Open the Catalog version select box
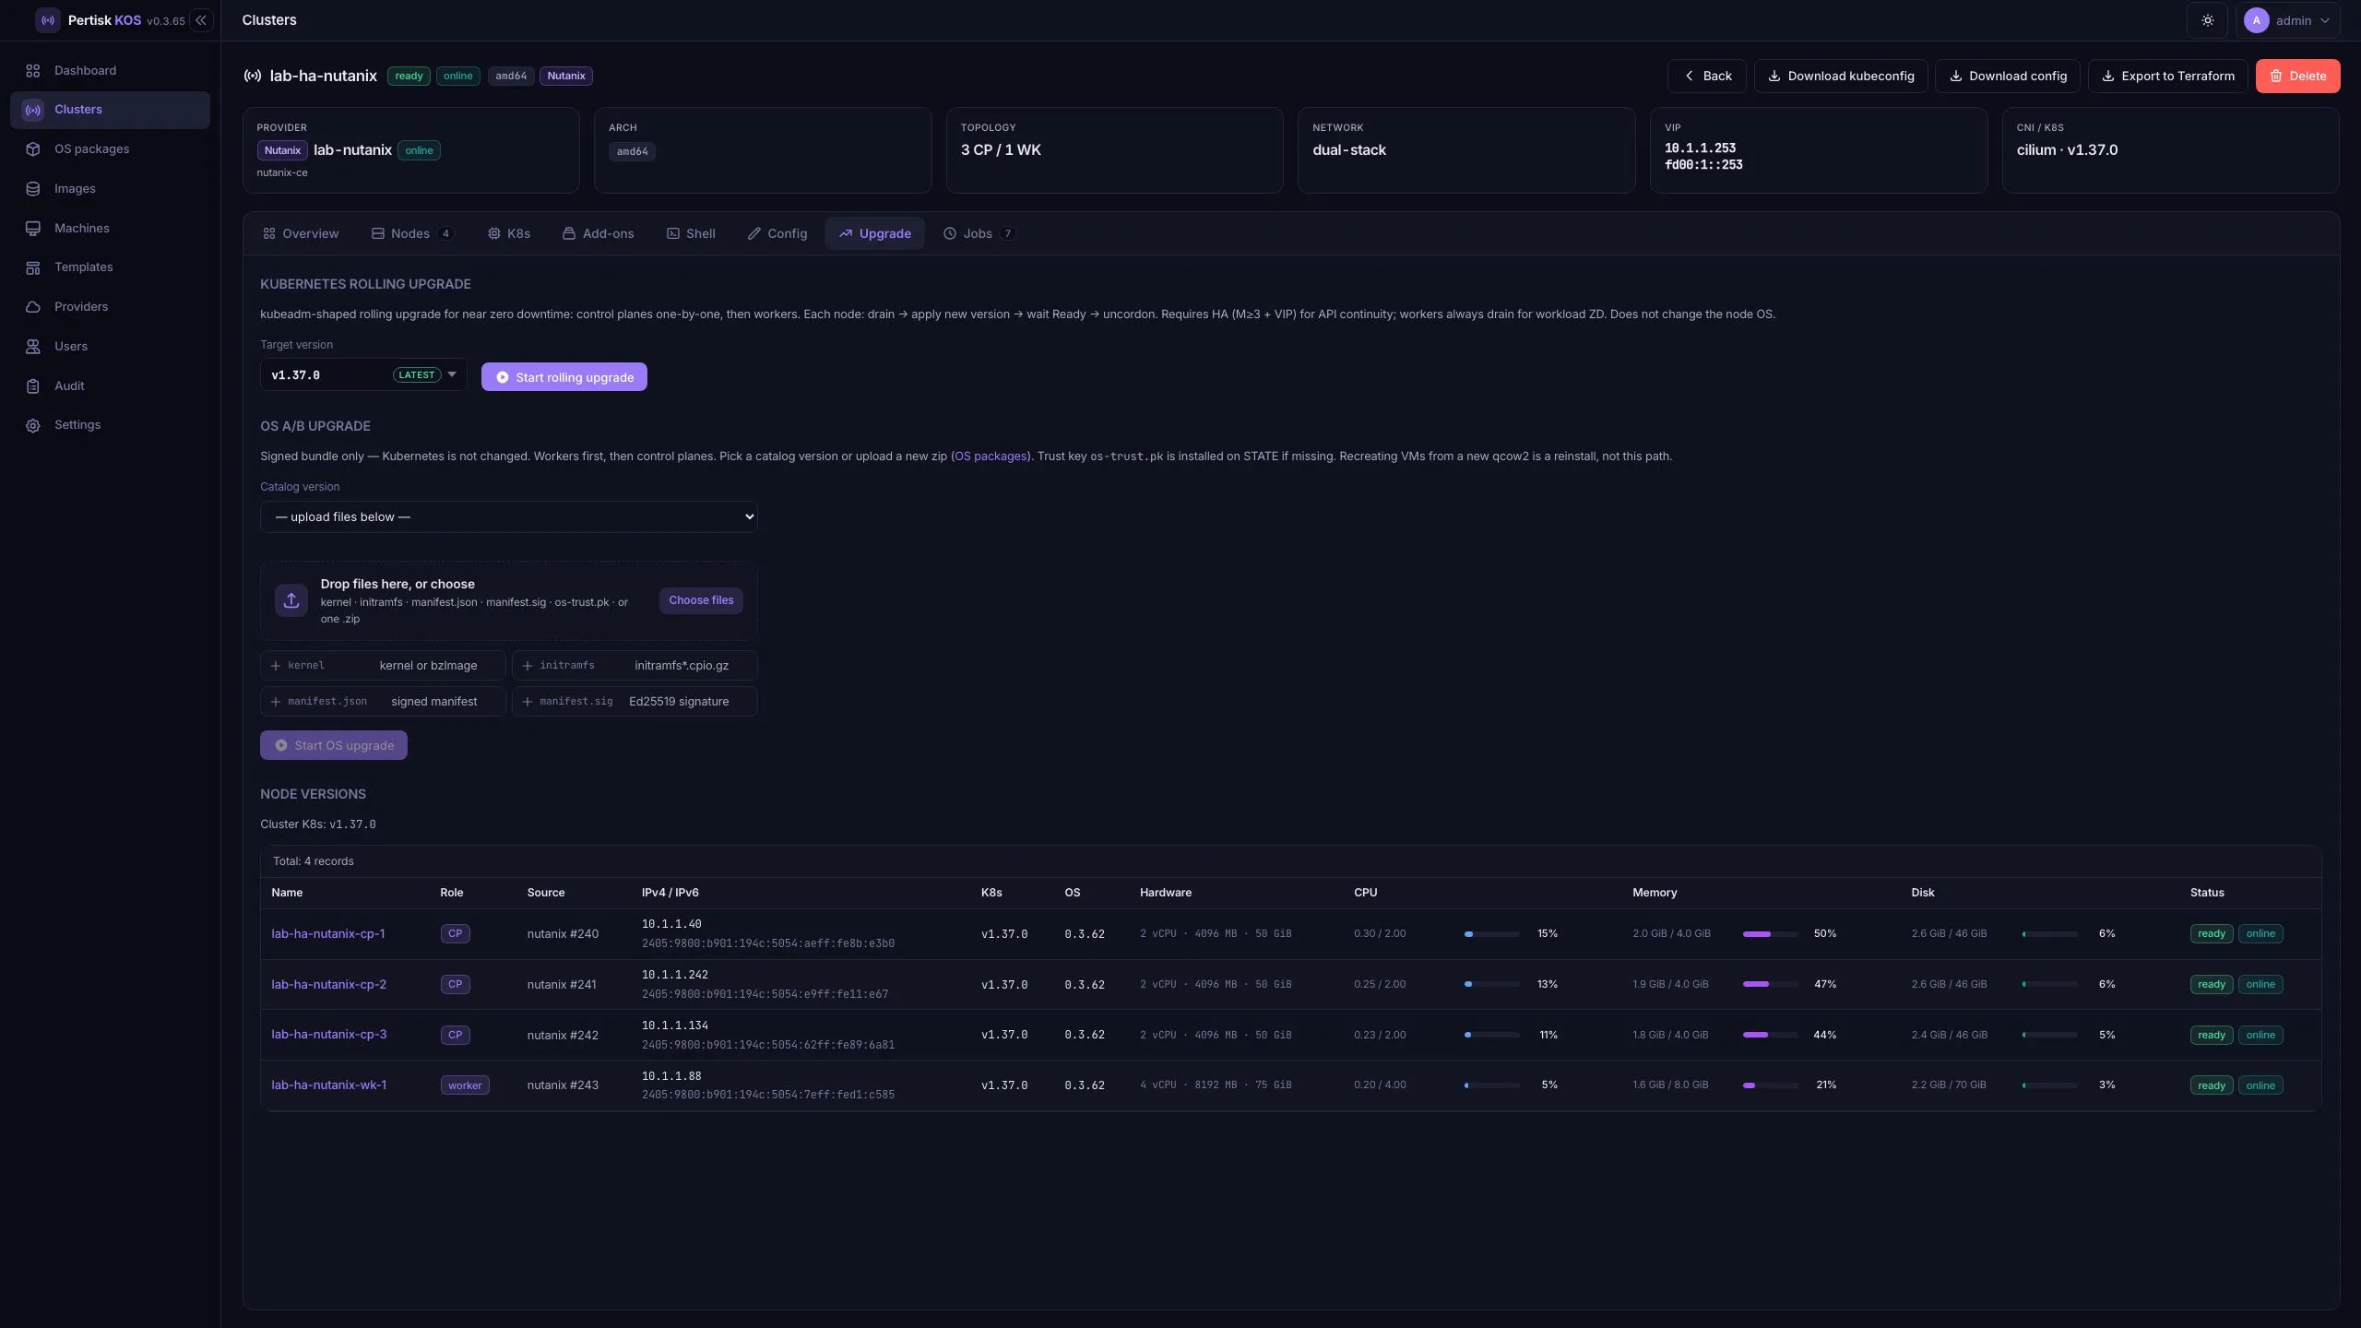Viewport: 2361px width, 1328px height. click(x=509, y=517)
